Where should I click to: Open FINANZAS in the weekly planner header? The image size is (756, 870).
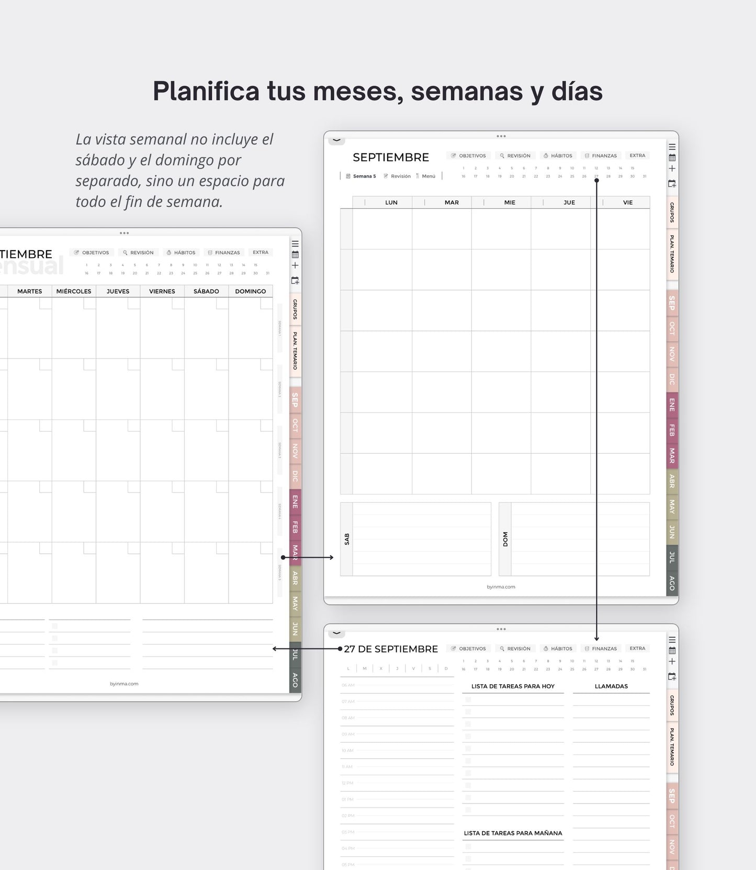click(x=601, y=156)
